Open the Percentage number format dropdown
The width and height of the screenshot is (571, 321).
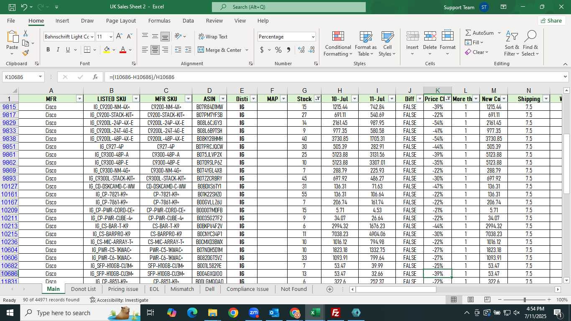[313, 37]
